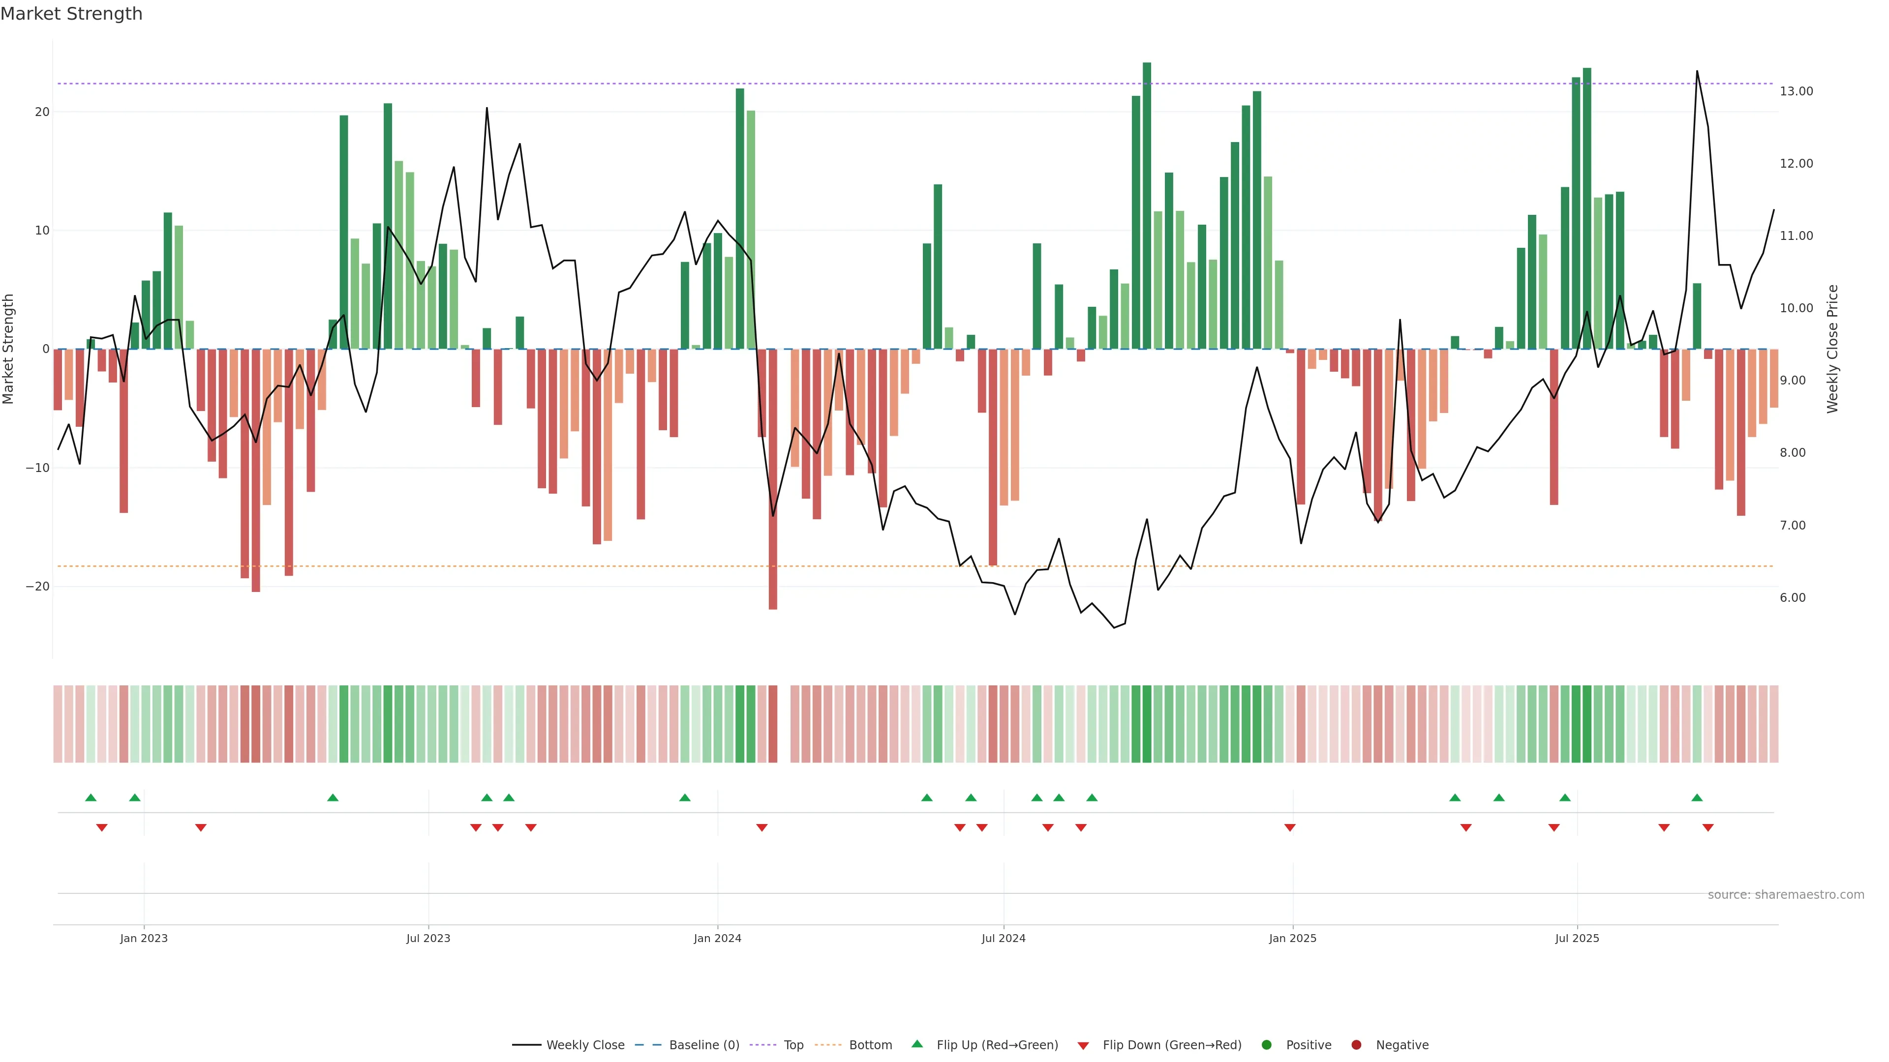Click the Jan 2024 x-axis label
1889x1062 pixels.
click(717, 938)
